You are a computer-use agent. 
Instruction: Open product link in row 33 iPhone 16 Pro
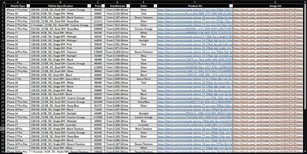pyautogui.click(x=195, y=129)
